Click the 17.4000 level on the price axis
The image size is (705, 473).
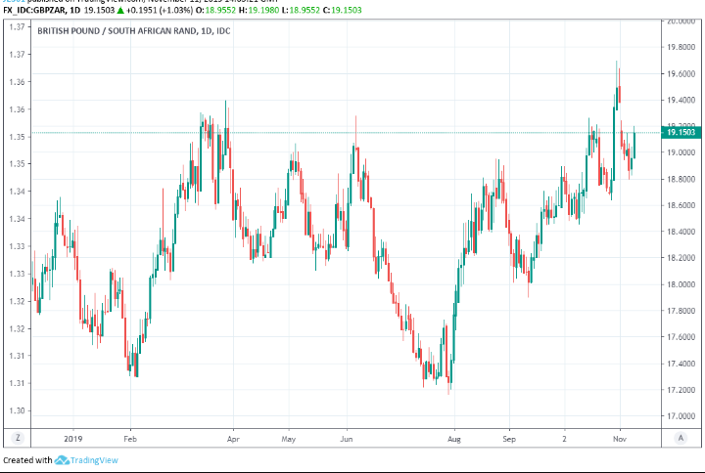(681, 364)
